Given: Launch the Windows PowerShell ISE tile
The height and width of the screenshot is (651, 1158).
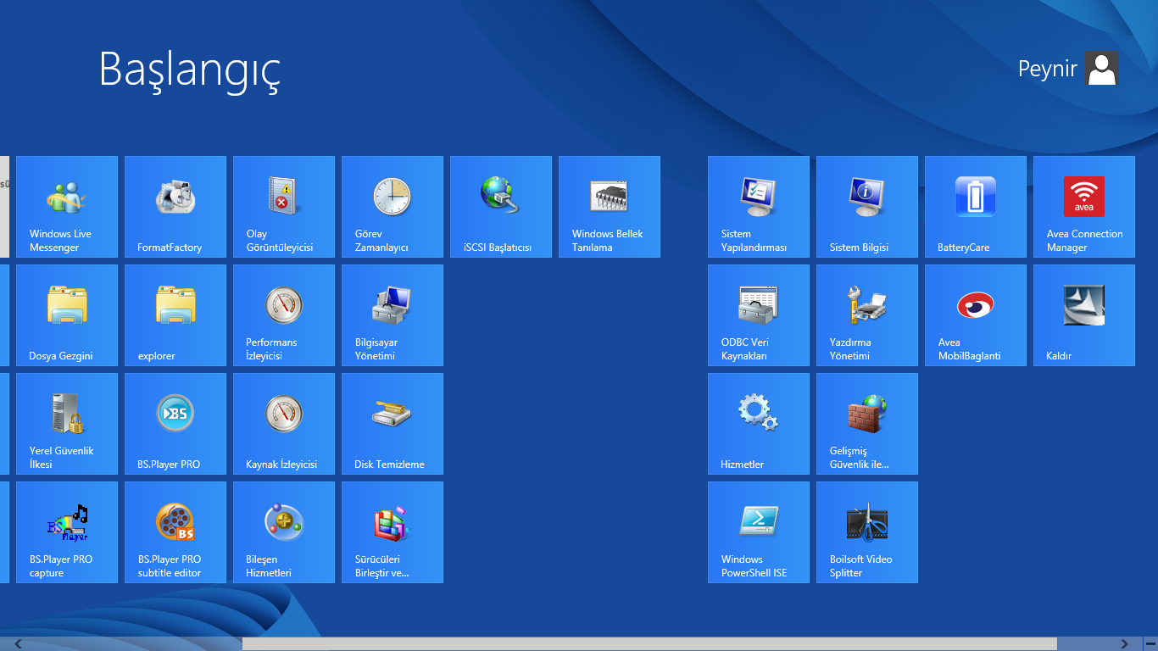Looking at the screenshot, I should pyautogui.click(x=759, y=532).
